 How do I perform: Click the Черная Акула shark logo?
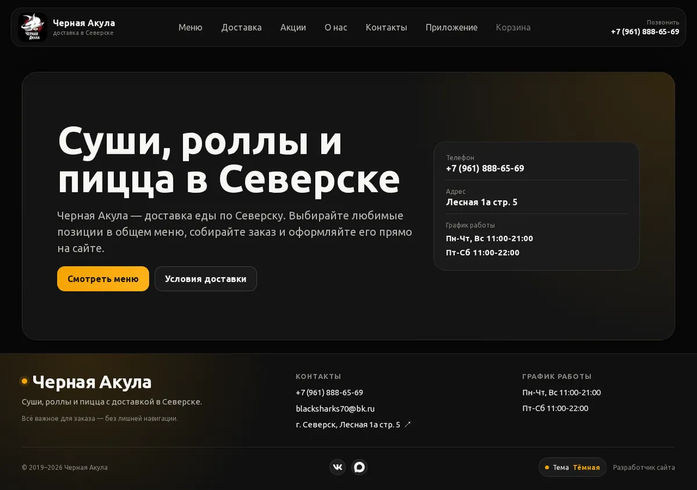click(33, 27)
